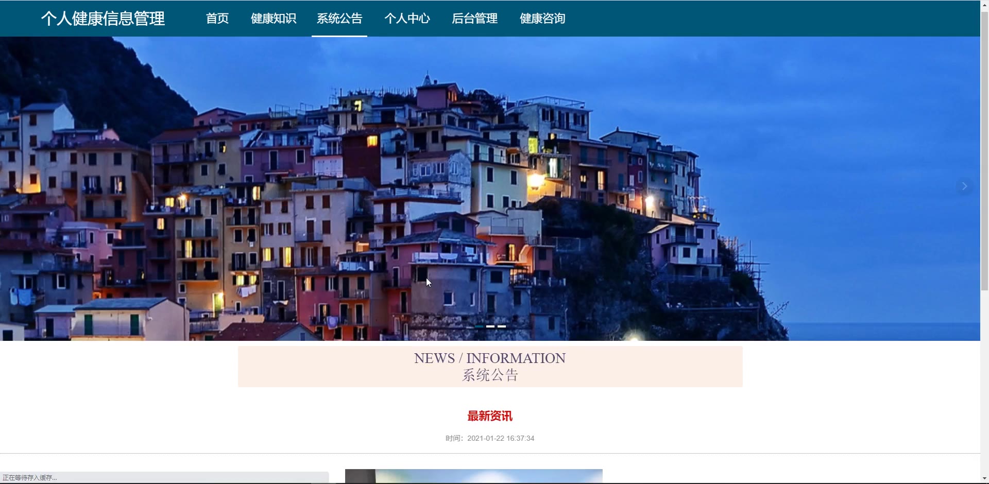Click the scrollbar up arrow

pos(984,5)
